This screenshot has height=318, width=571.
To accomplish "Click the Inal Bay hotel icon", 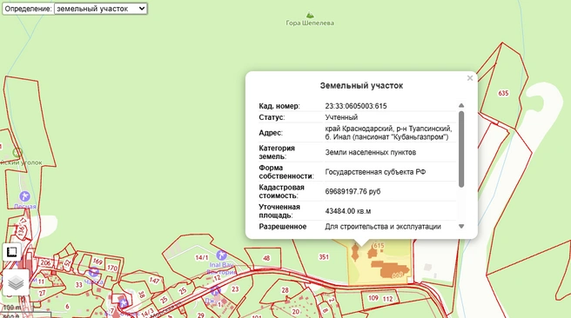I will [221, 255].
